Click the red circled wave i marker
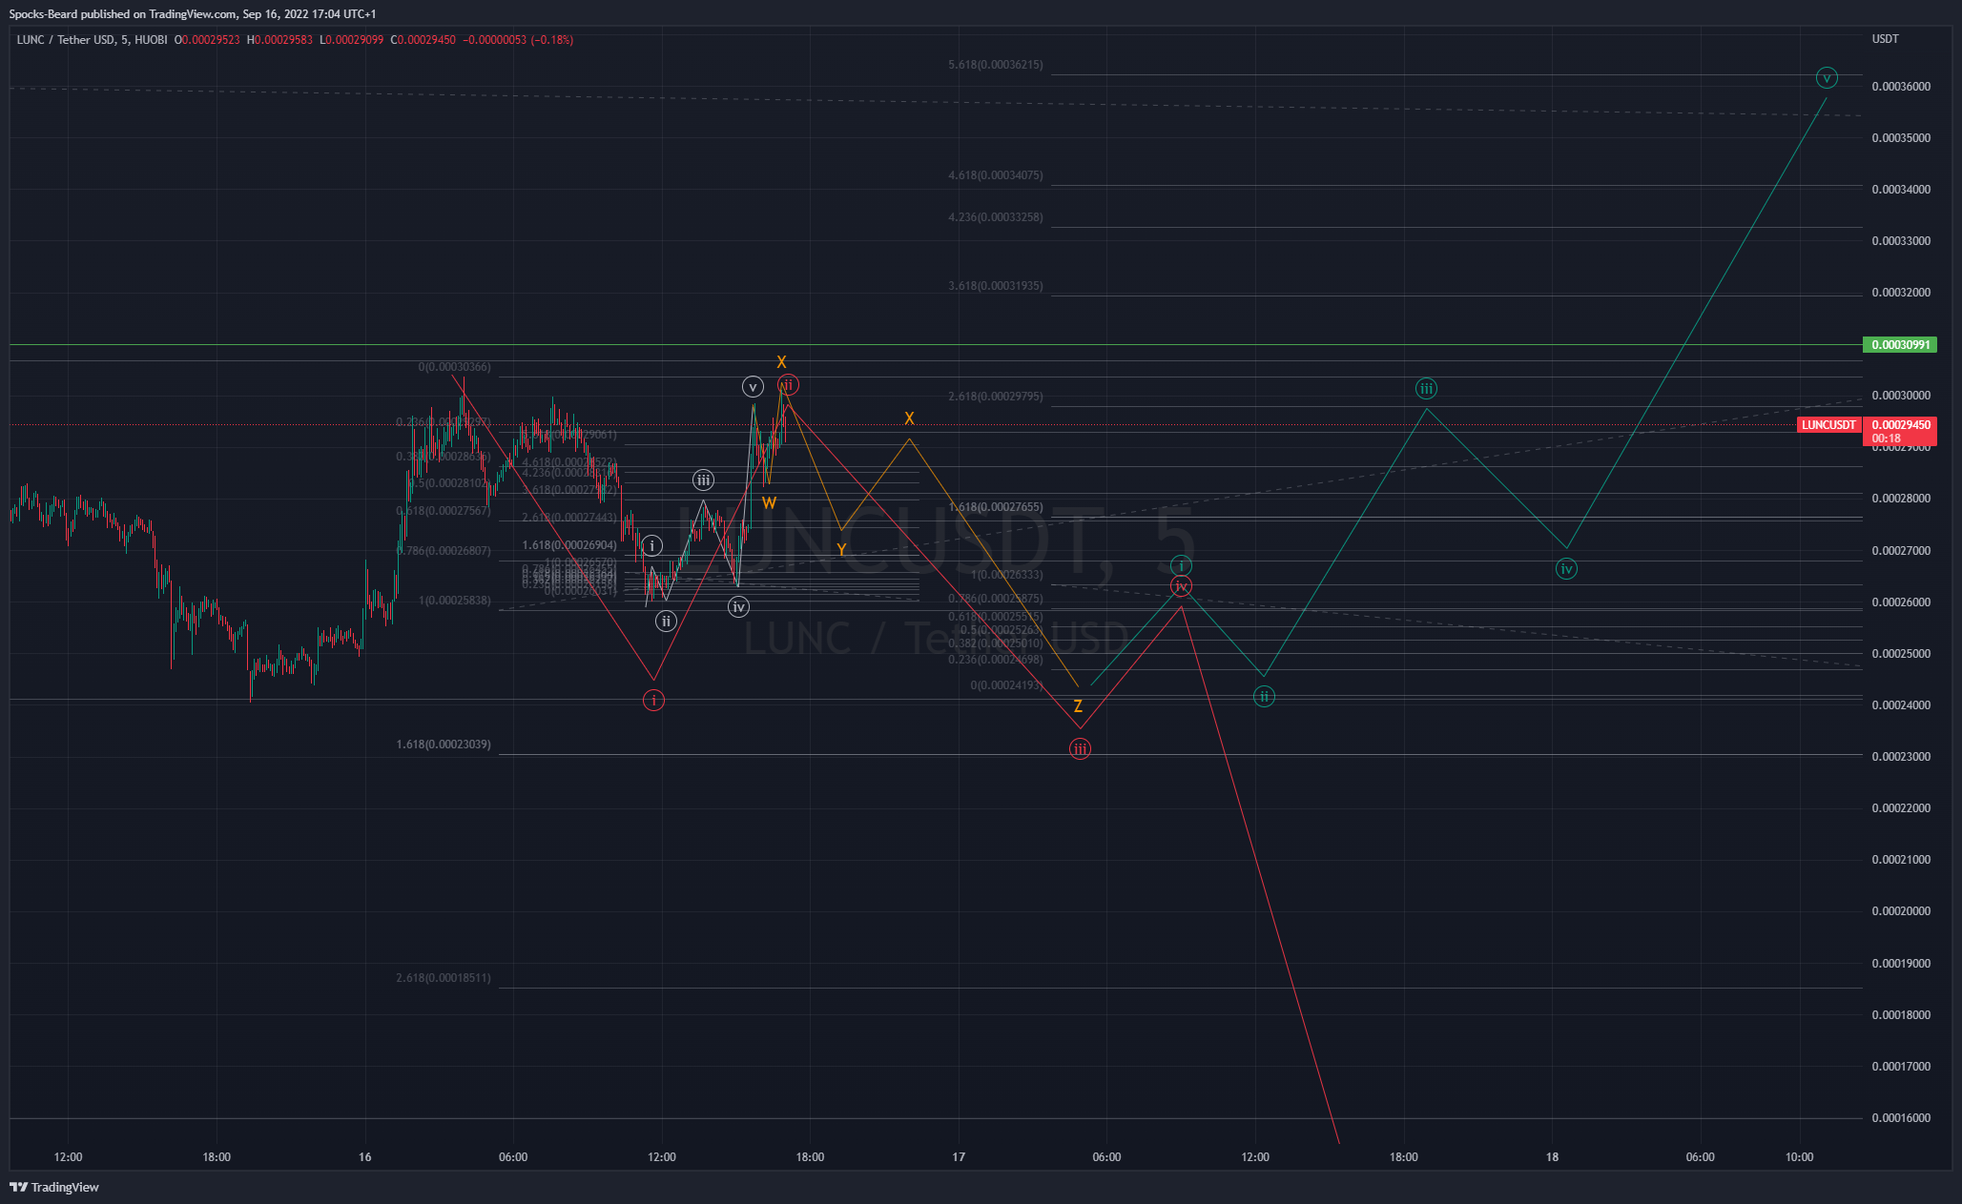Image resolution: width=1962 pixels, height=1204 pixels. click(x=653, y=701)
